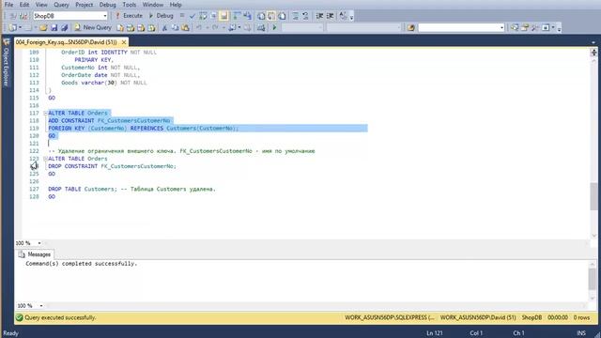Open the Messages pane 100 % zoom dropdown
601x338 pixels.
pyautogui.click(x=41, y=306)
